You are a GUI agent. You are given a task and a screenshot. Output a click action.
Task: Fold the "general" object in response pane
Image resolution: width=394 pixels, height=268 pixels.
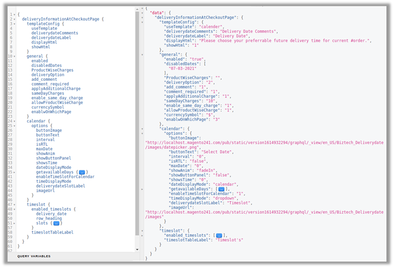click(142, 54)
